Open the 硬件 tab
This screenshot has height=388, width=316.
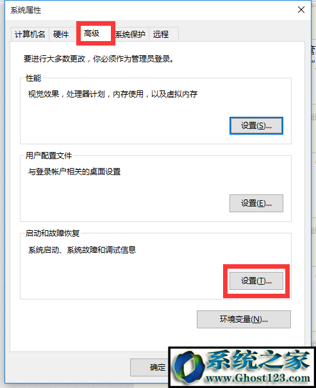61,34
